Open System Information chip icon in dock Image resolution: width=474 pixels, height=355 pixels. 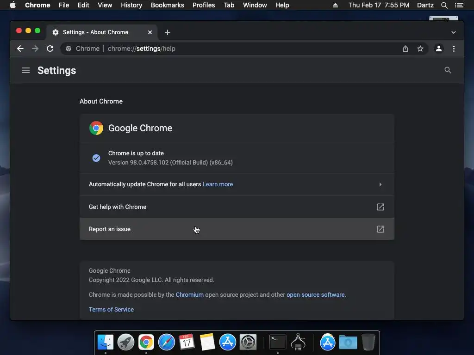(298, 343)
